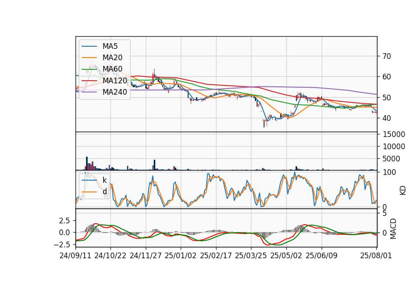Click the 25/02/17 date tick label

point(216,256)
